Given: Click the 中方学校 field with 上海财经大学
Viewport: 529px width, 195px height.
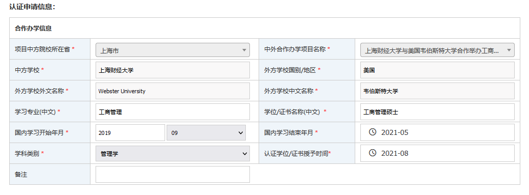Looking at the screenshot, I should [173, 70].
